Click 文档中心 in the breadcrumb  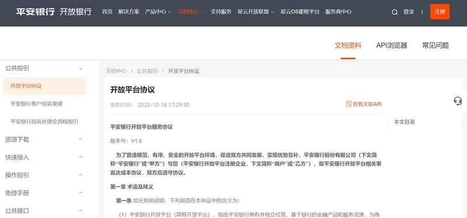coord(116,71)
